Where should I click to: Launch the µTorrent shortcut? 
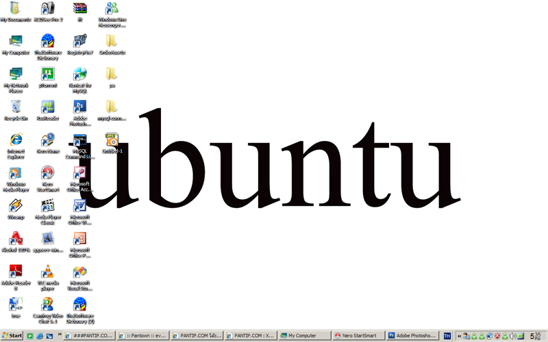48,77
